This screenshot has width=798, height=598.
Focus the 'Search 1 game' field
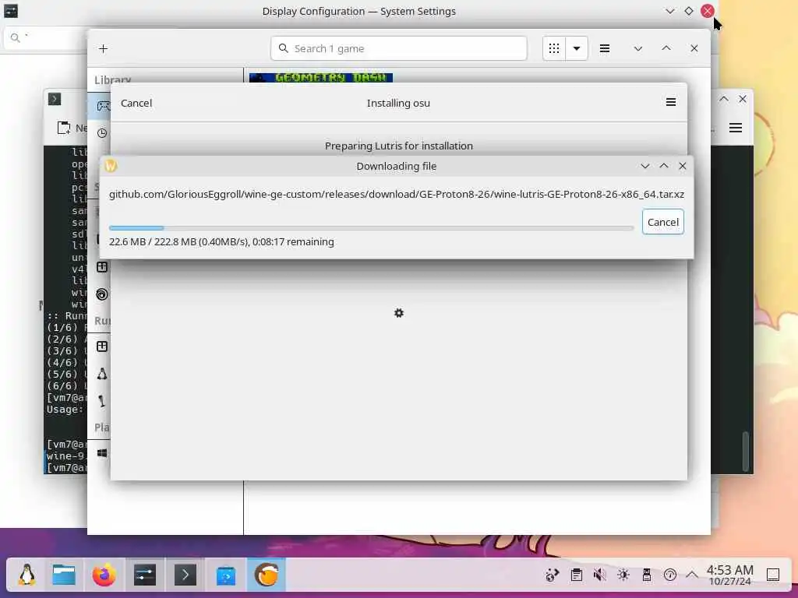point(398,49)
